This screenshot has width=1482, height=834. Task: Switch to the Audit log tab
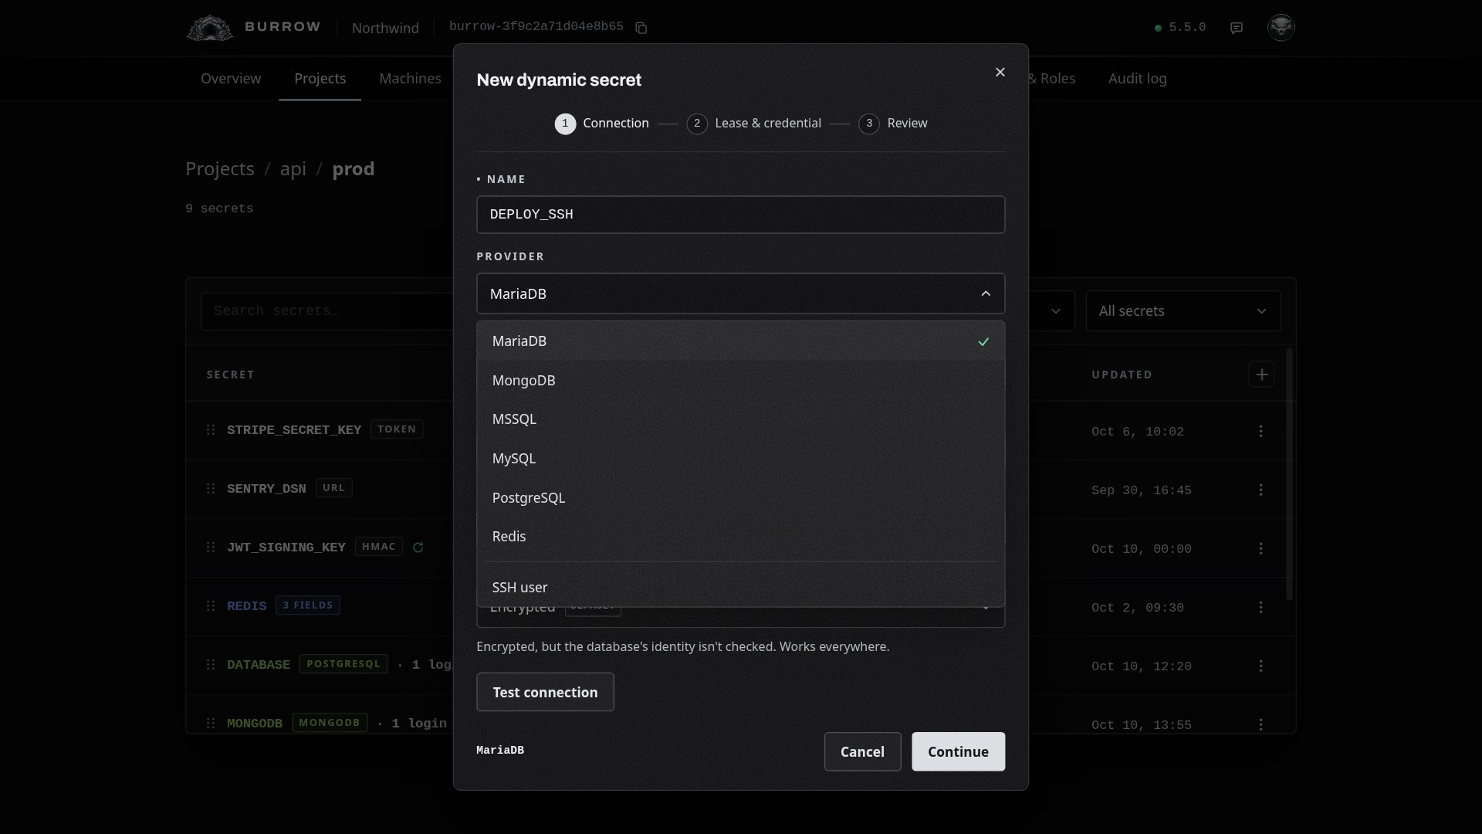point(1138,79)
